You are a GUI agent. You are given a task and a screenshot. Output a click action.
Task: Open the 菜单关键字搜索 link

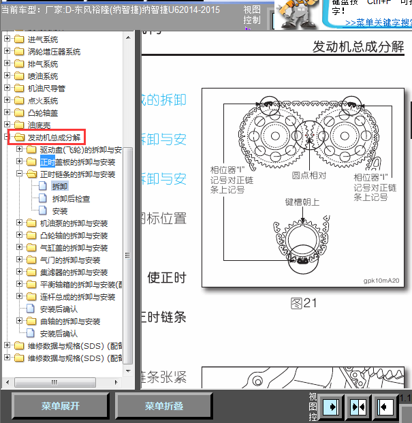(x=379, y=22)
